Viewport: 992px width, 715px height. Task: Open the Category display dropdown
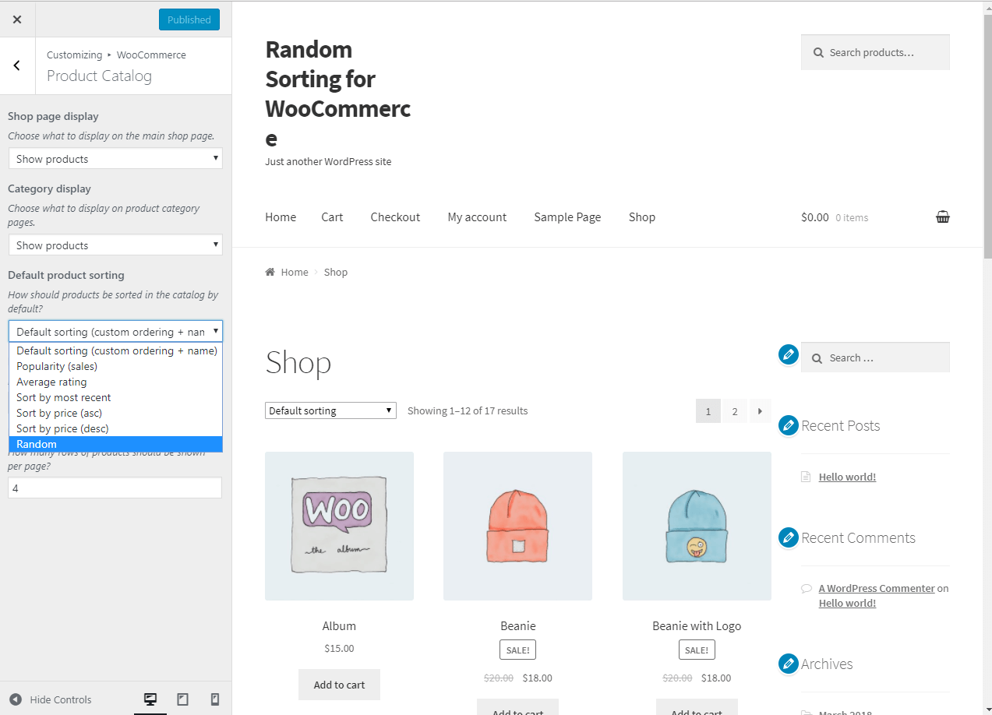pos(115,245)
